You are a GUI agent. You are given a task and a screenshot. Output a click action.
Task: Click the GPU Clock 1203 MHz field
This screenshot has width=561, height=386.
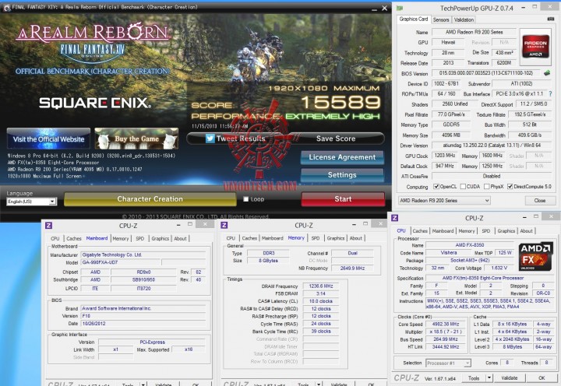tap(445, 156)
